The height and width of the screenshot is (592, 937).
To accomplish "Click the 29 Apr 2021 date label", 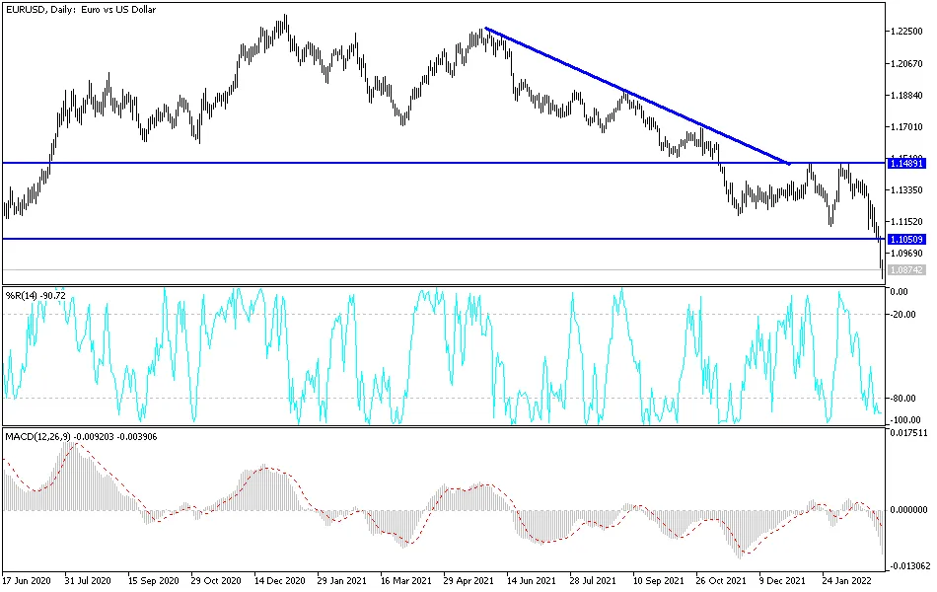I will coord(468,580).
